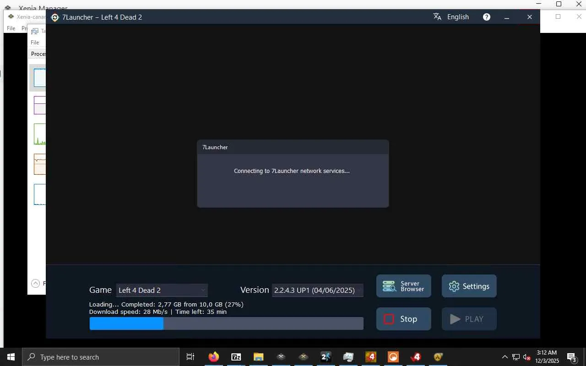586x366 pixels.
Task: Select the English language label
Action: point(458,17)
